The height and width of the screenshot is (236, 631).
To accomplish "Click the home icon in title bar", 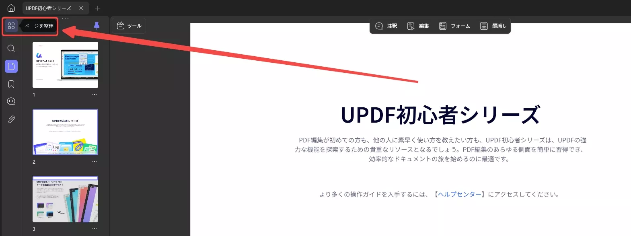I will 11,8.
